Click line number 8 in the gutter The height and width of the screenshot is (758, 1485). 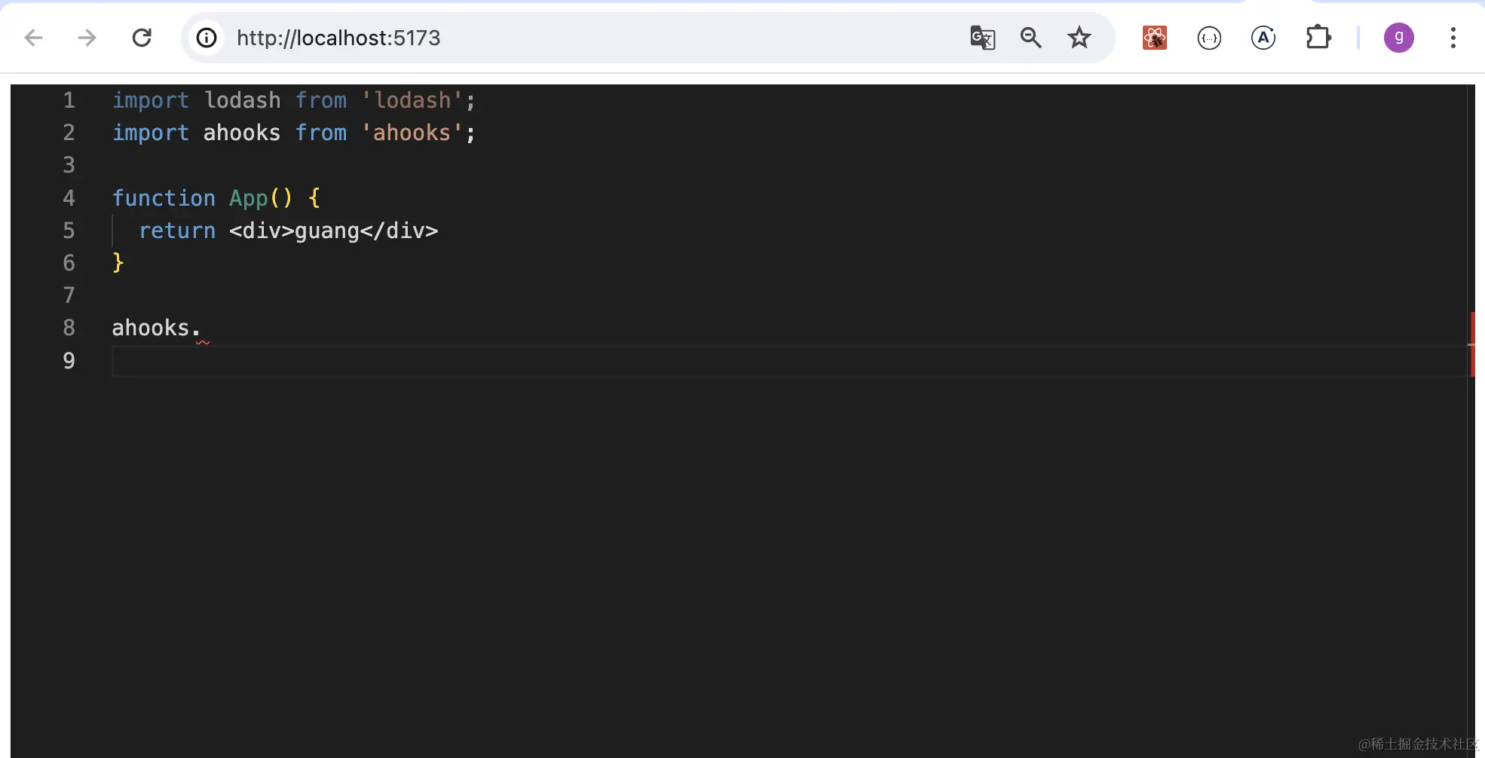tap(69, 328)
